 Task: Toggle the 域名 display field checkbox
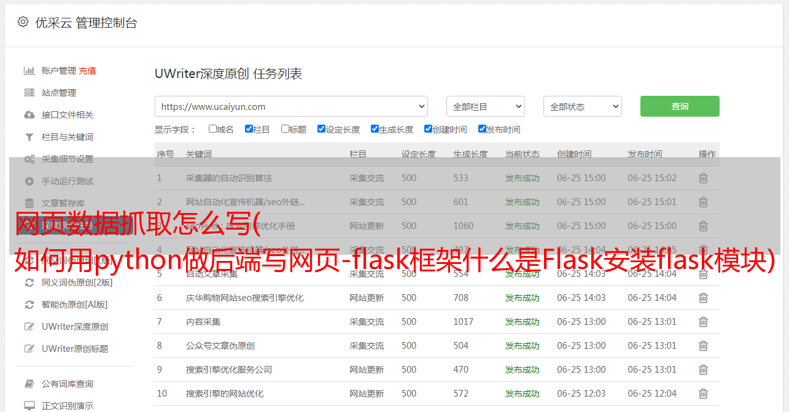coord(212,129)
